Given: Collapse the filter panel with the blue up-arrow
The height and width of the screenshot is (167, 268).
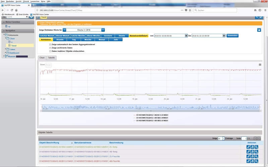Looking at the screenshot, I should point(259,30).
